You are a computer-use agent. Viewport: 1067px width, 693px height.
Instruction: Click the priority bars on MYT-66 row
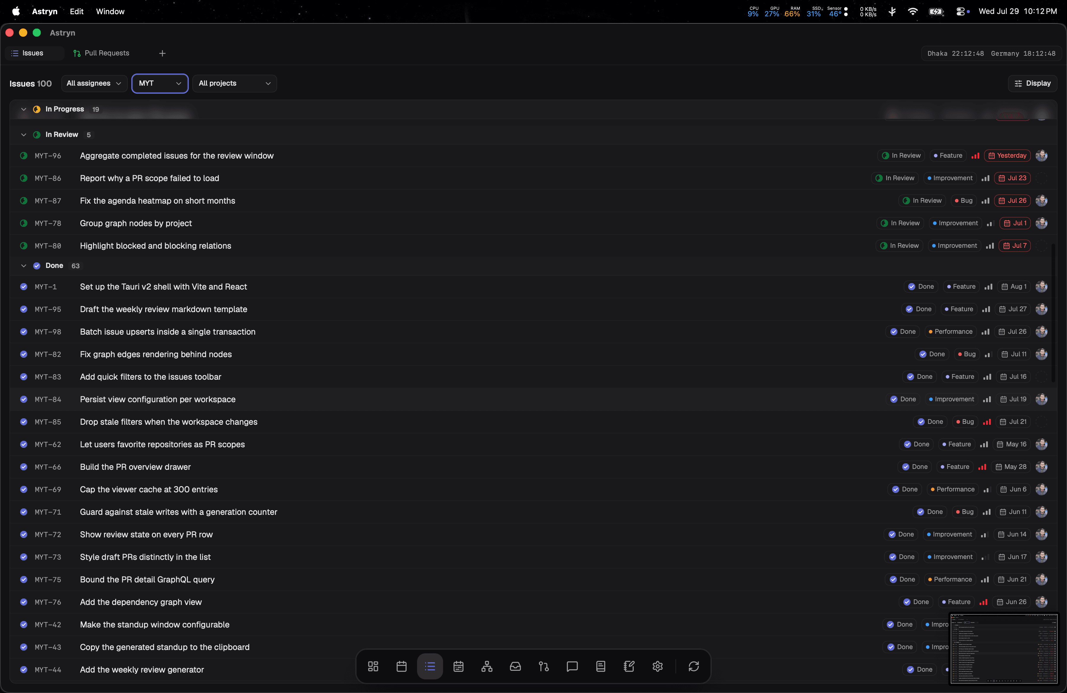coord(982,467)
